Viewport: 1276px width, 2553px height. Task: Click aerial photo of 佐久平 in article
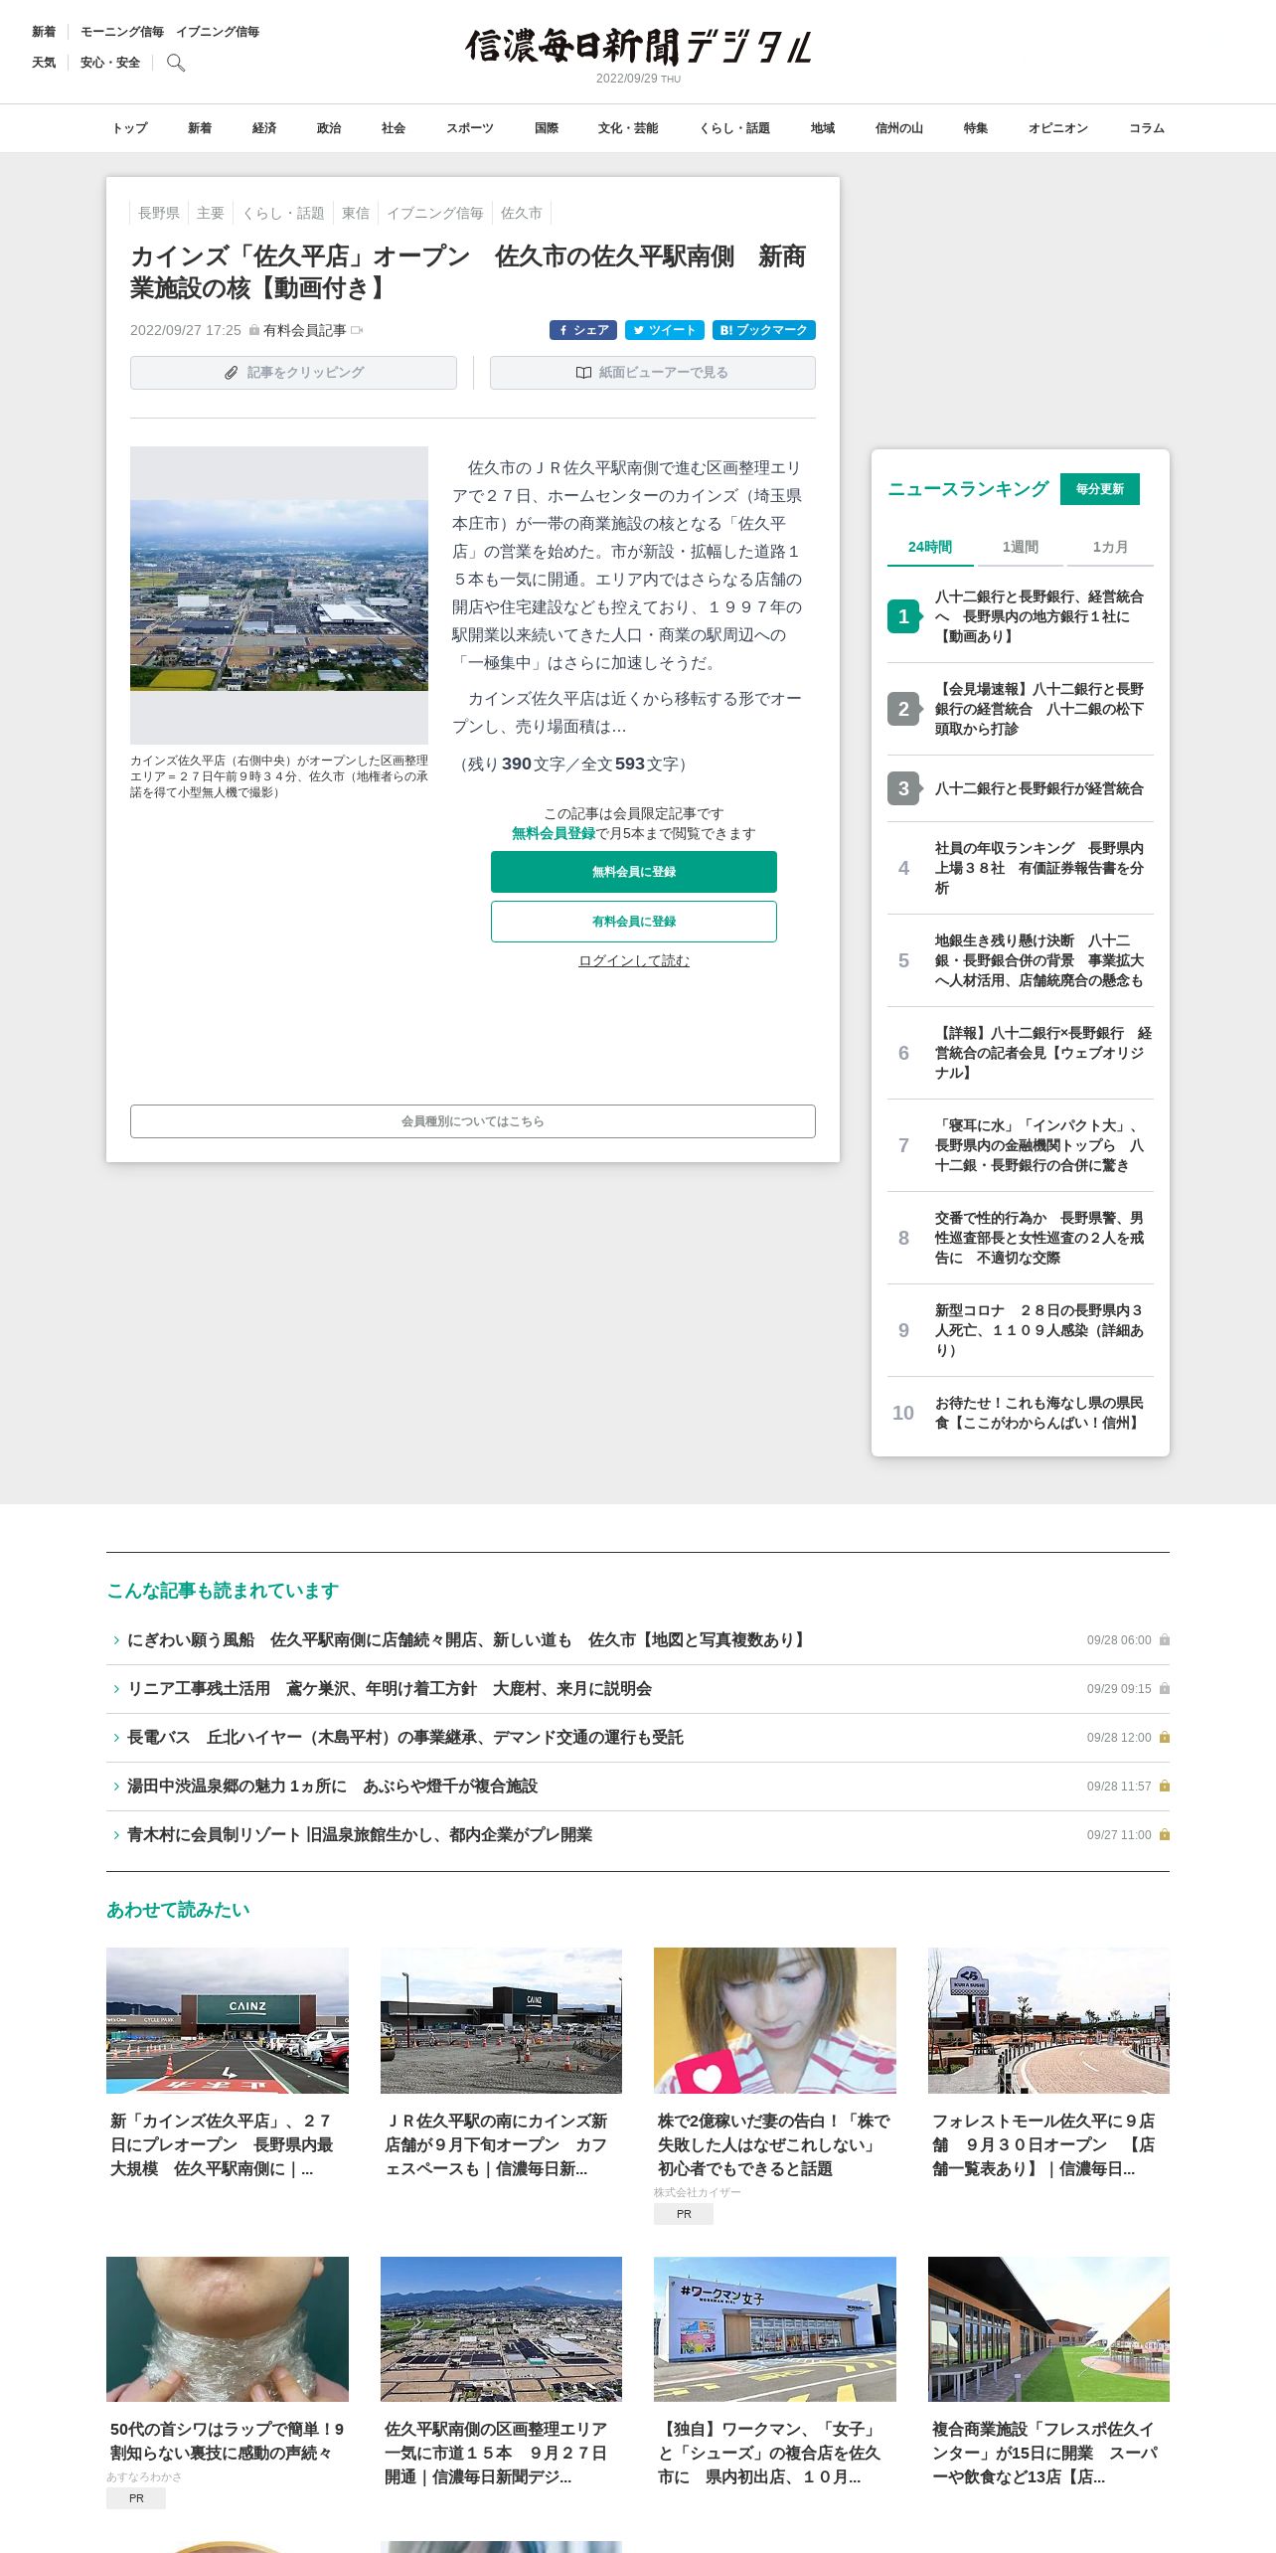pyautogui.click(x=279, y=595)
